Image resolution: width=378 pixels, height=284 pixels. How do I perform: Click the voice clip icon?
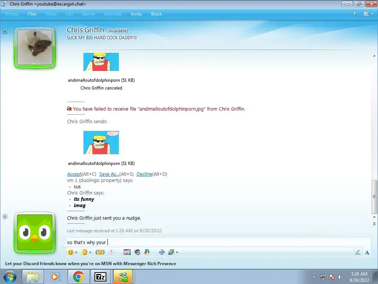tap(111, 252)
